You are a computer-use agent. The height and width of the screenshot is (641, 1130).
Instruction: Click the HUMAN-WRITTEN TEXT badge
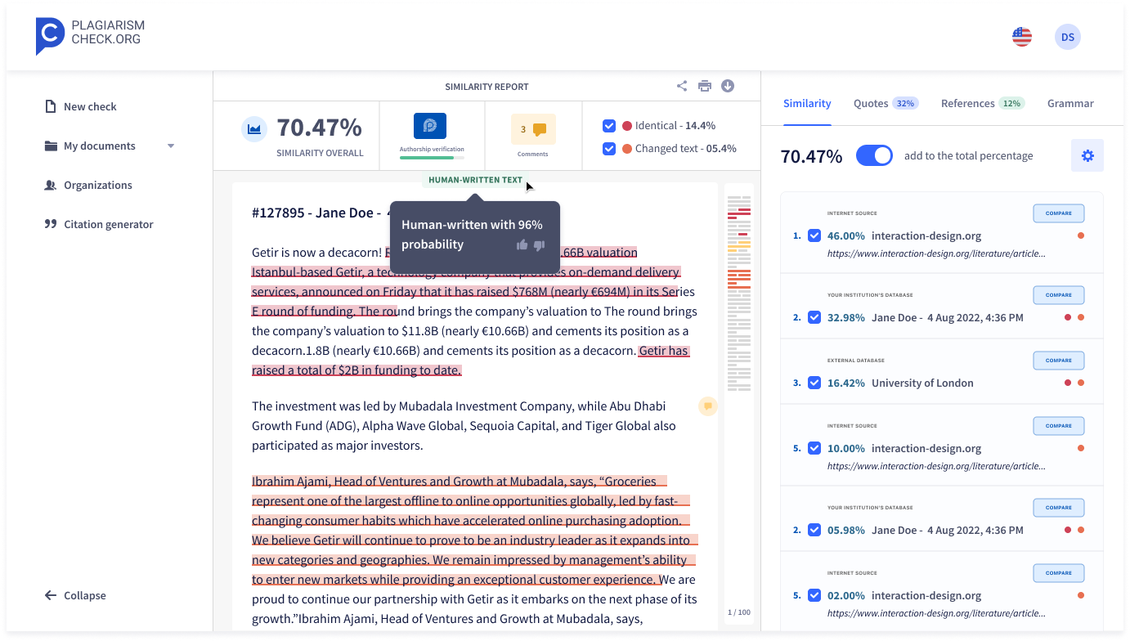(475, 180)
